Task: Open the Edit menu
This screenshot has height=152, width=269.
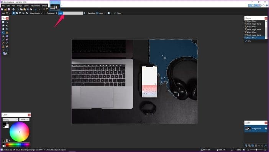Action: click(8, 6)
